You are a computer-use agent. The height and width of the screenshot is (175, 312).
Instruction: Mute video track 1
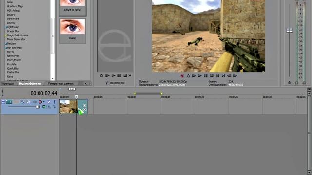(49, 102)
